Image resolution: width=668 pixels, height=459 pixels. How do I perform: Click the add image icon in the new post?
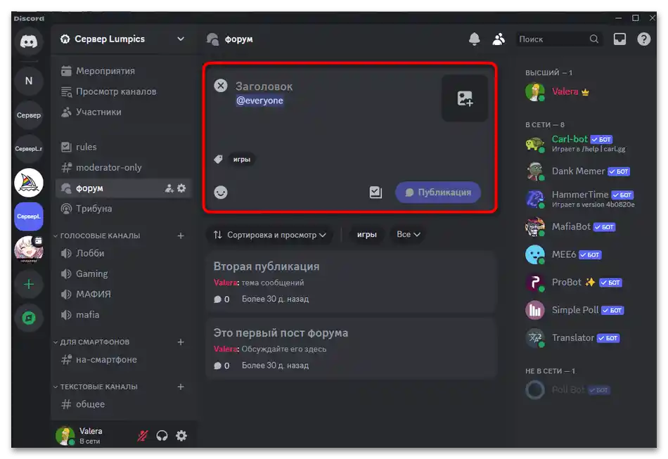point(464,98)
